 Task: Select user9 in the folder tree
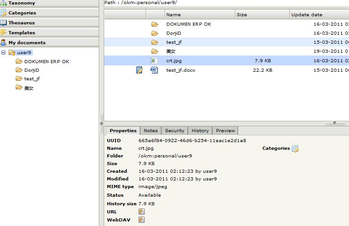[x=24, y=52]
